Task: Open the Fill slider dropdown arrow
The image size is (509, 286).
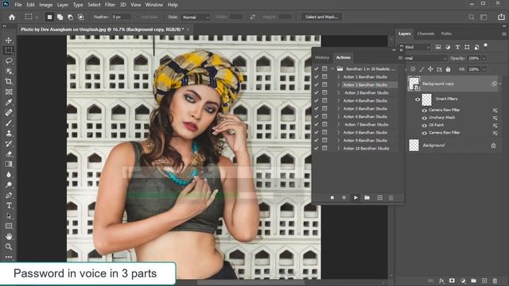Action: click(x=484, y=69)
